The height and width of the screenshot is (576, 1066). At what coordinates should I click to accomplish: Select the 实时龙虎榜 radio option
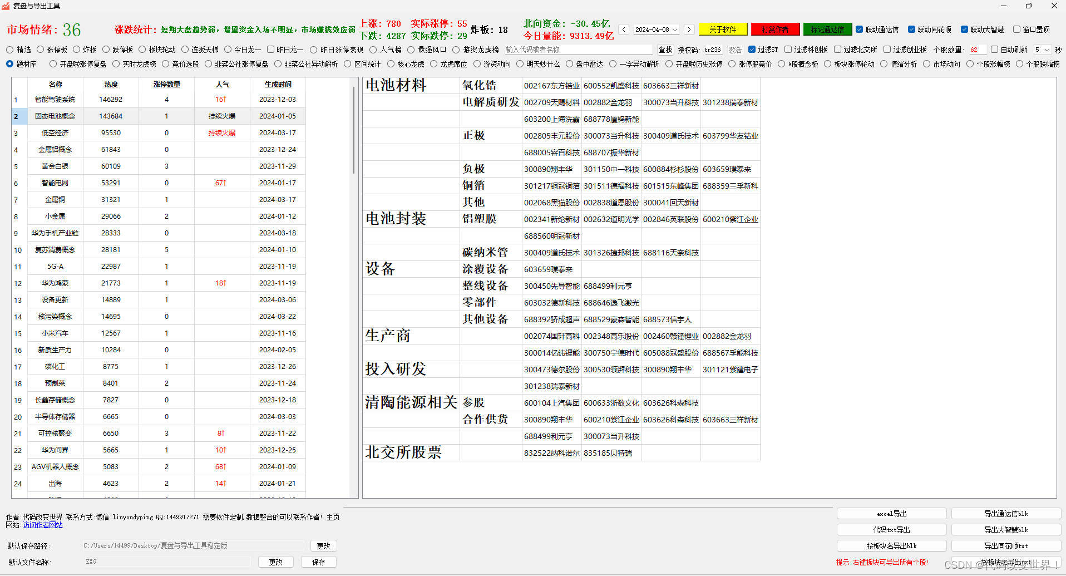[116, 64]
